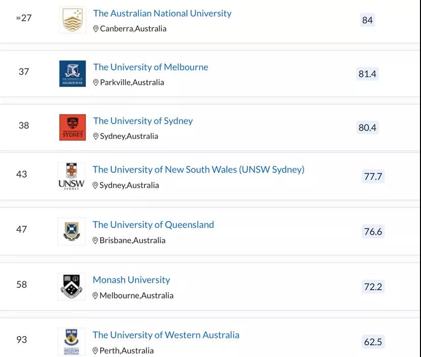Click the Australian National University crest logo
421x357 pixels.
(73, 20)
